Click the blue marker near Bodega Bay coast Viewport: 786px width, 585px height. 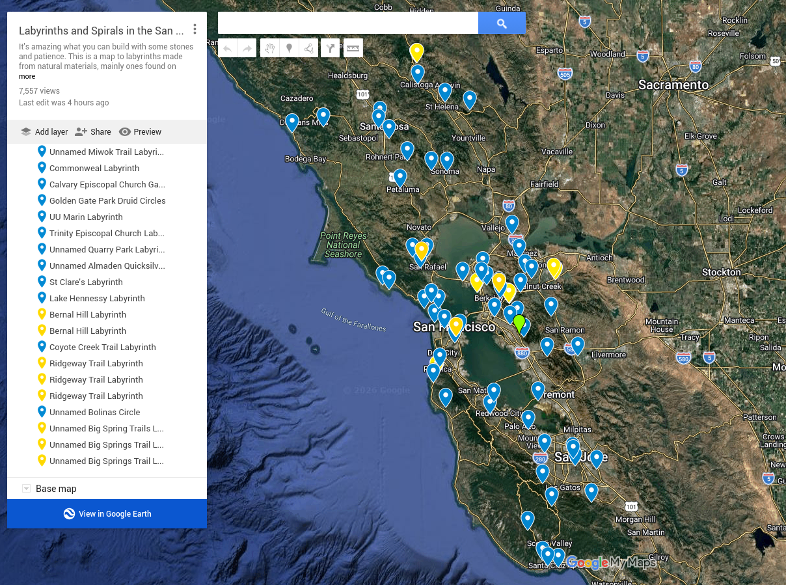(292, 122)
